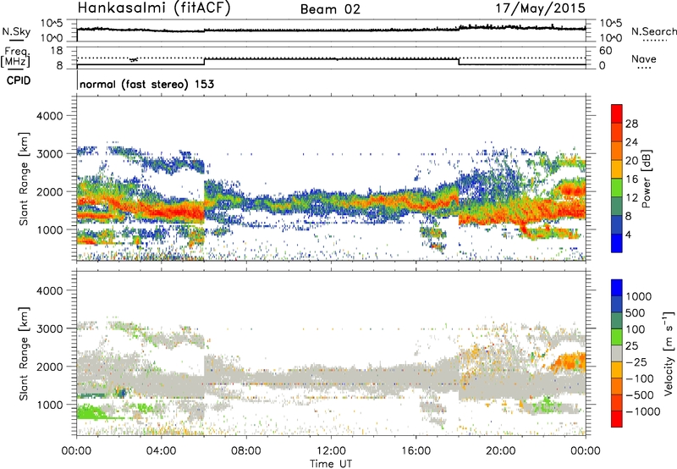The image size is (677, 469).
Task: Click '4000' tick of the power panel
Action: click(49, 116)
